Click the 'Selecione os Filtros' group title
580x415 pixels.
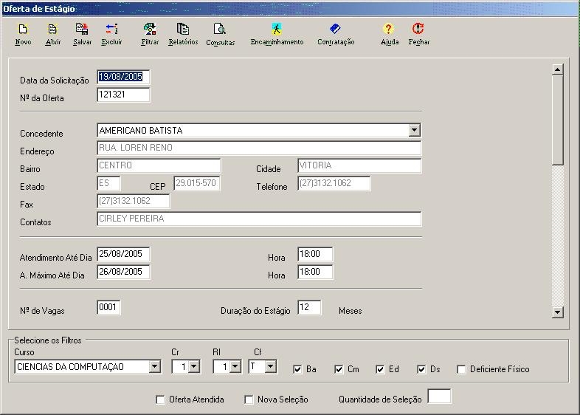click(x=48, y=340)
